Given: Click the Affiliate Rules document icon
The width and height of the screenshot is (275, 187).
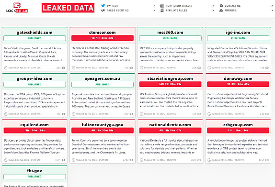Looking at the screenshot, I should tap(162, 11).
